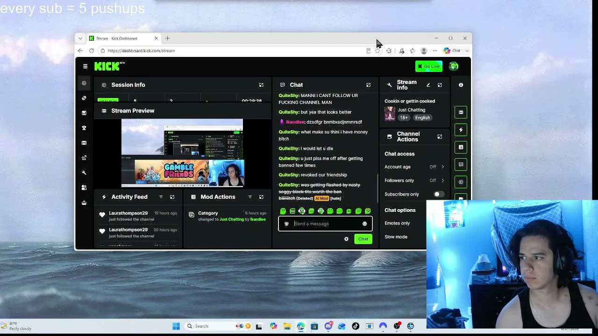Click the 18+ tag in Stream info
The height and width of the screenshot is (336, 598).
404,118
